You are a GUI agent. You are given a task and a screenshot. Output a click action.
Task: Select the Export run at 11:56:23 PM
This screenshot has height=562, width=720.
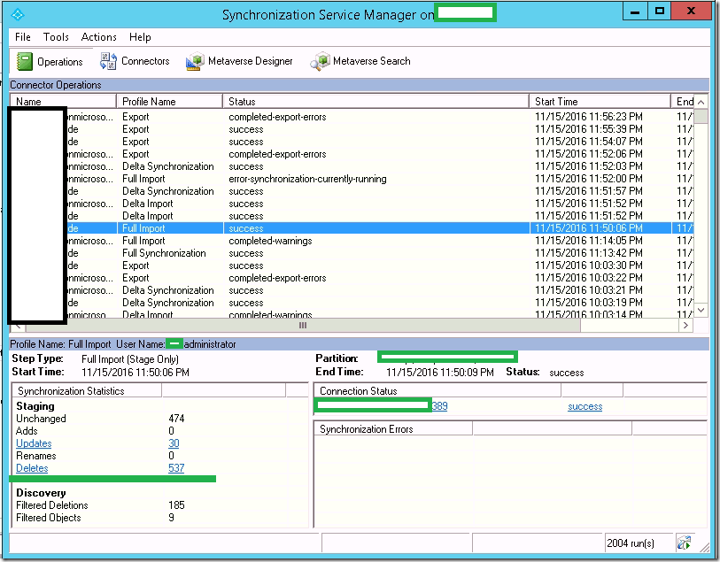(352, 117)
